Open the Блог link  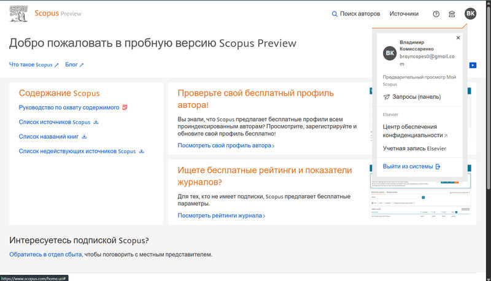tap(74, 64)
